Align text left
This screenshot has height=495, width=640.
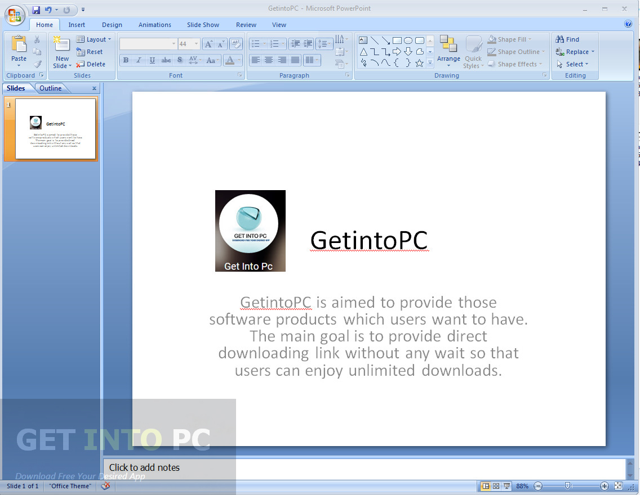pos(256,60)
